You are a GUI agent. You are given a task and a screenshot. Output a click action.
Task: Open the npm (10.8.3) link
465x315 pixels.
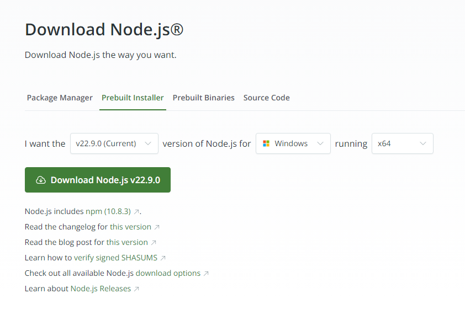click(108, 211)
